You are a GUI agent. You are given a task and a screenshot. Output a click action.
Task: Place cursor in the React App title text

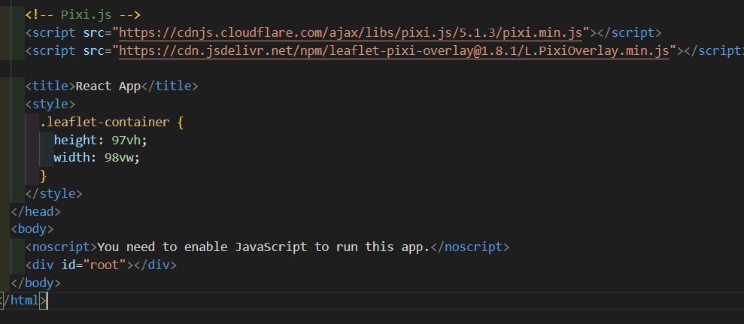tap(108, 86)
